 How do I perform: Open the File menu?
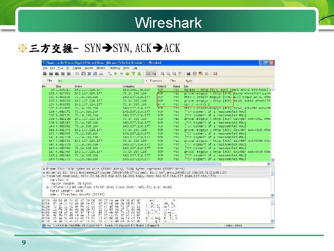(45, 68)
